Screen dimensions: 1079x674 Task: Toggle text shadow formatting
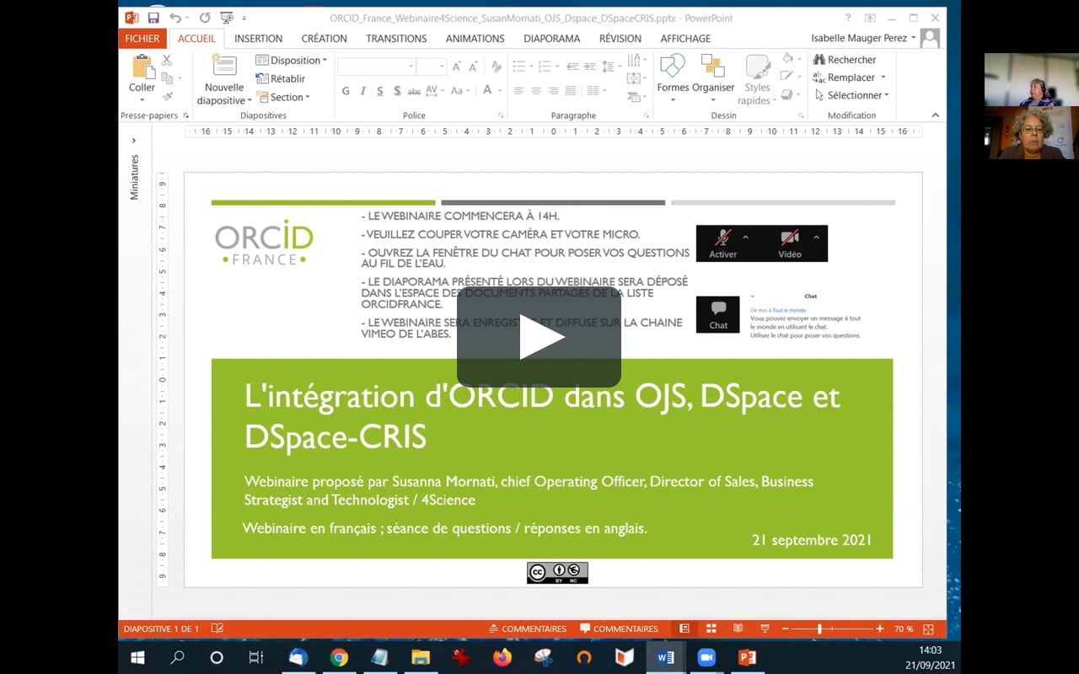click(x=397, y=91)
